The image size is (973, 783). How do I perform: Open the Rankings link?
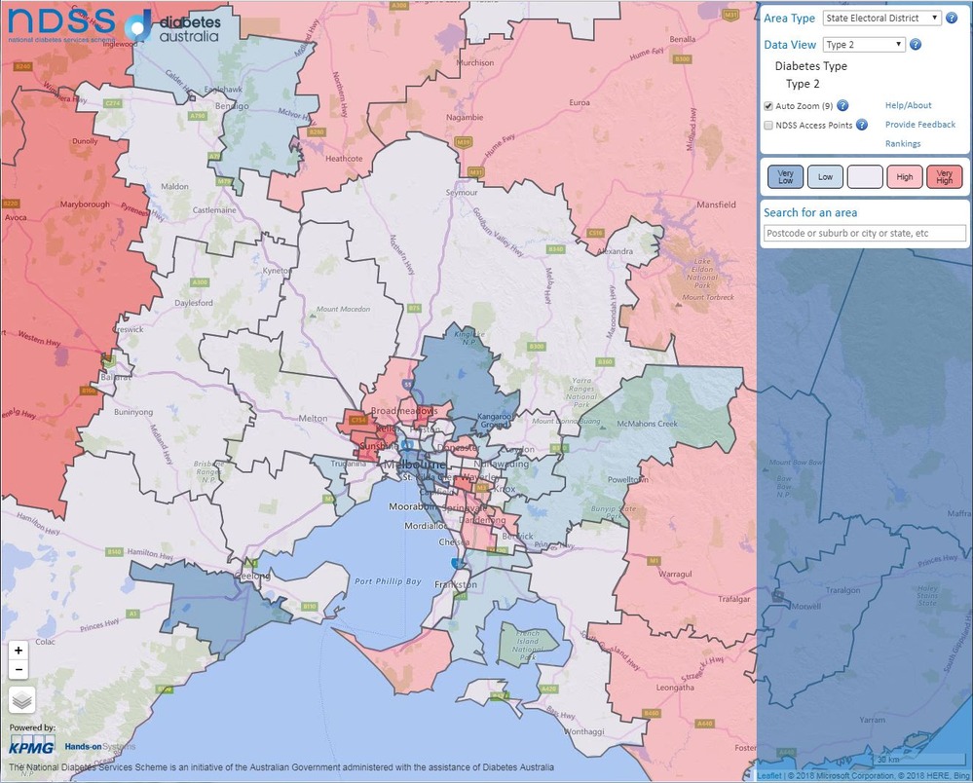pyautogui.click(x=902, y=144)
